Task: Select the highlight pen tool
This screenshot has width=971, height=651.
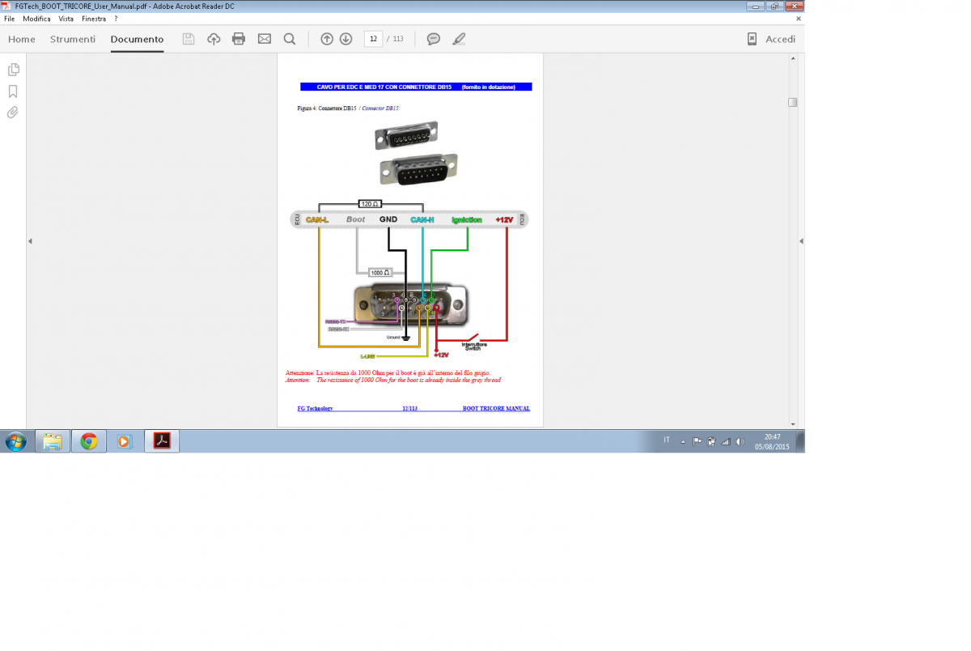Action: tap(459, 39)
